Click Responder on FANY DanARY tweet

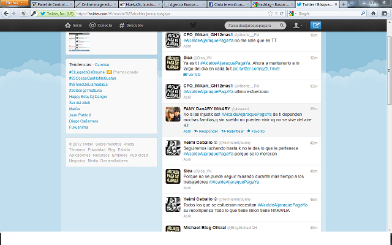(206, 131)
